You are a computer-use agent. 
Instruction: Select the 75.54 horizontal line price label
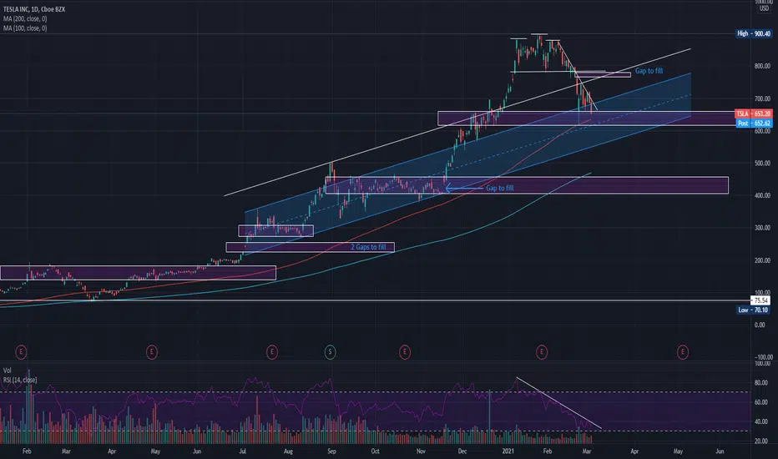(760, 300)
